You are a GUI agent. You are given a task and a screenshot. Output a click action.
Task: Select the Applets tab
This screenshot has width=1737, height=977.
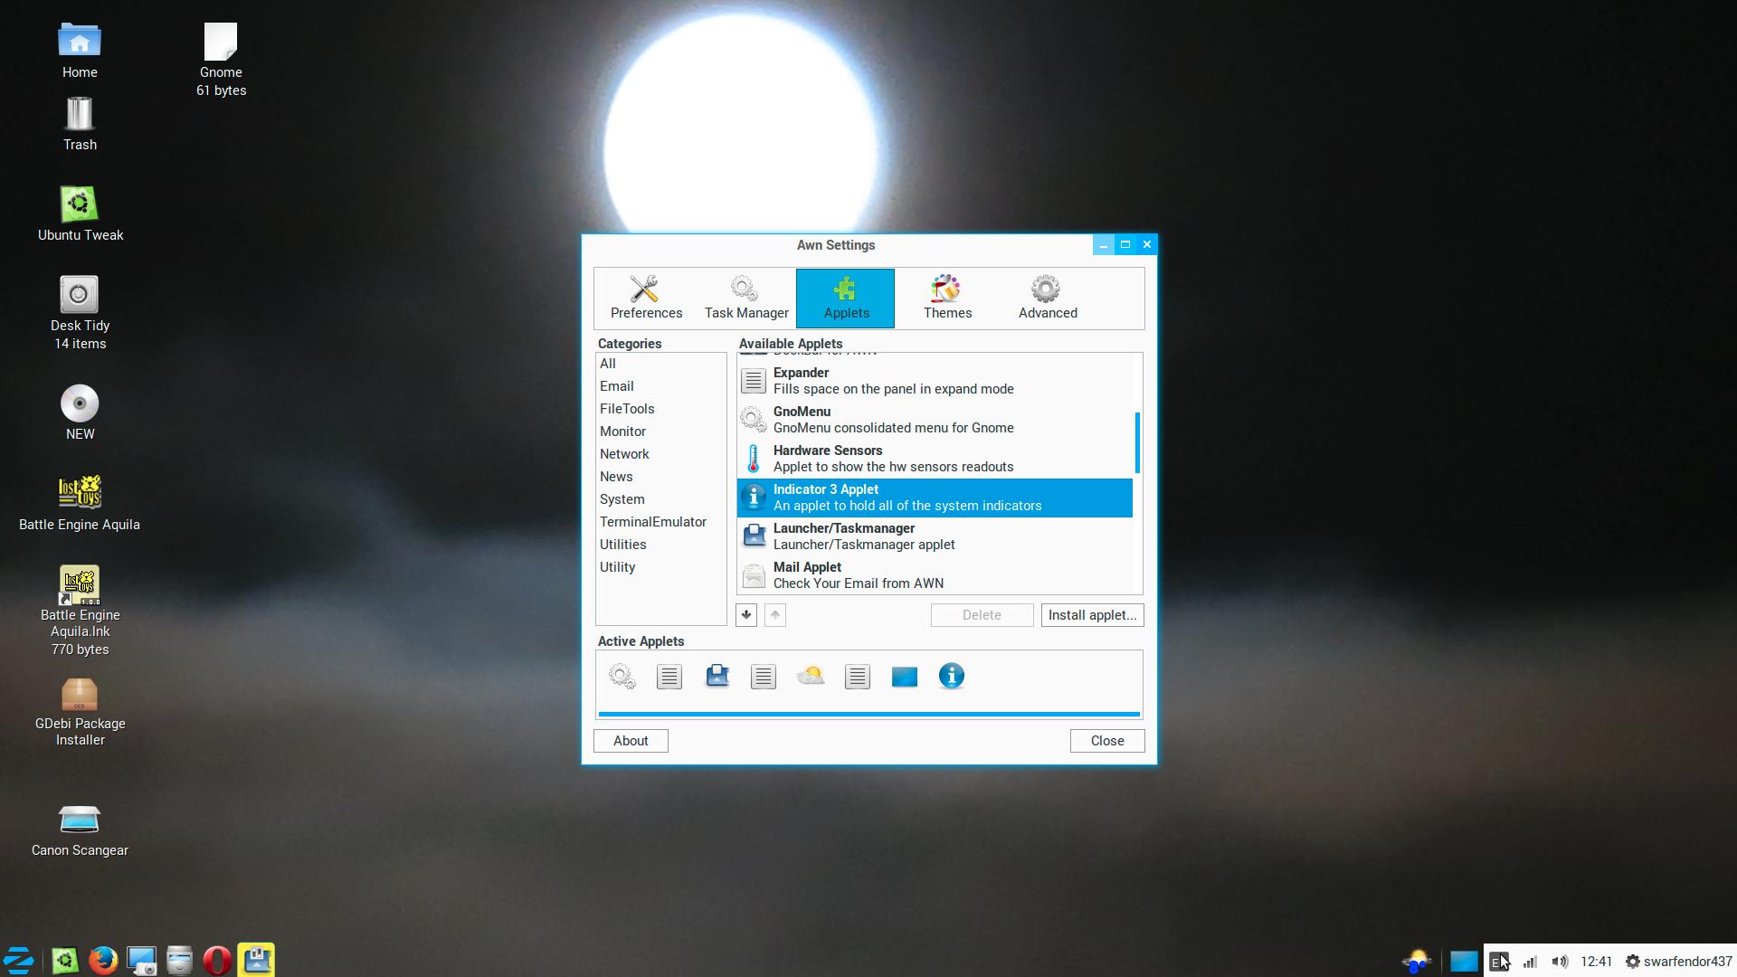[x=845, y=298]
